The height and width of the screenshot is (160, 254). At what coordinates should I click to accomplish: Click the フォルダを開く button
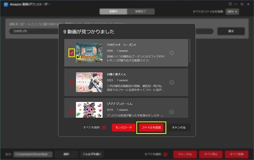point(92,154)
